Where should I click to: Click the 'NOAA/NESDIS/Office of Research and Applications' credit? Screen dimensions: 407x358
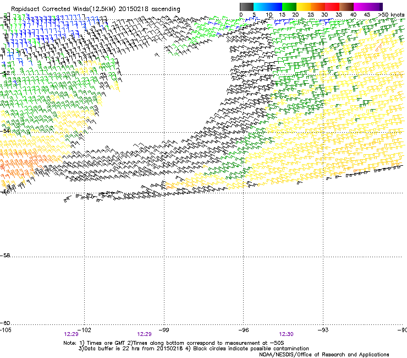pos(324,355)
